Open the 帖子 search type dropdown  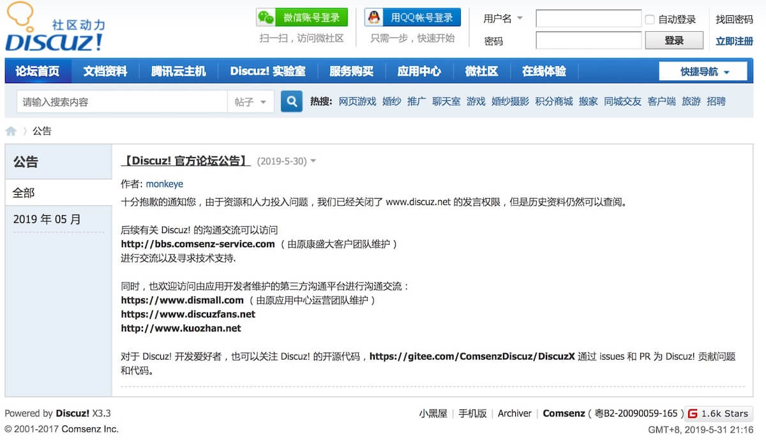(x=251, y=102)
